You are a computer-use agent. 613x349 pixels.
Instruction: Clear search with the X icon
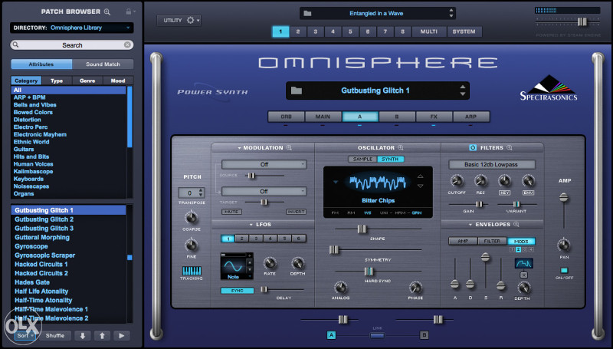tap(127, 45)
